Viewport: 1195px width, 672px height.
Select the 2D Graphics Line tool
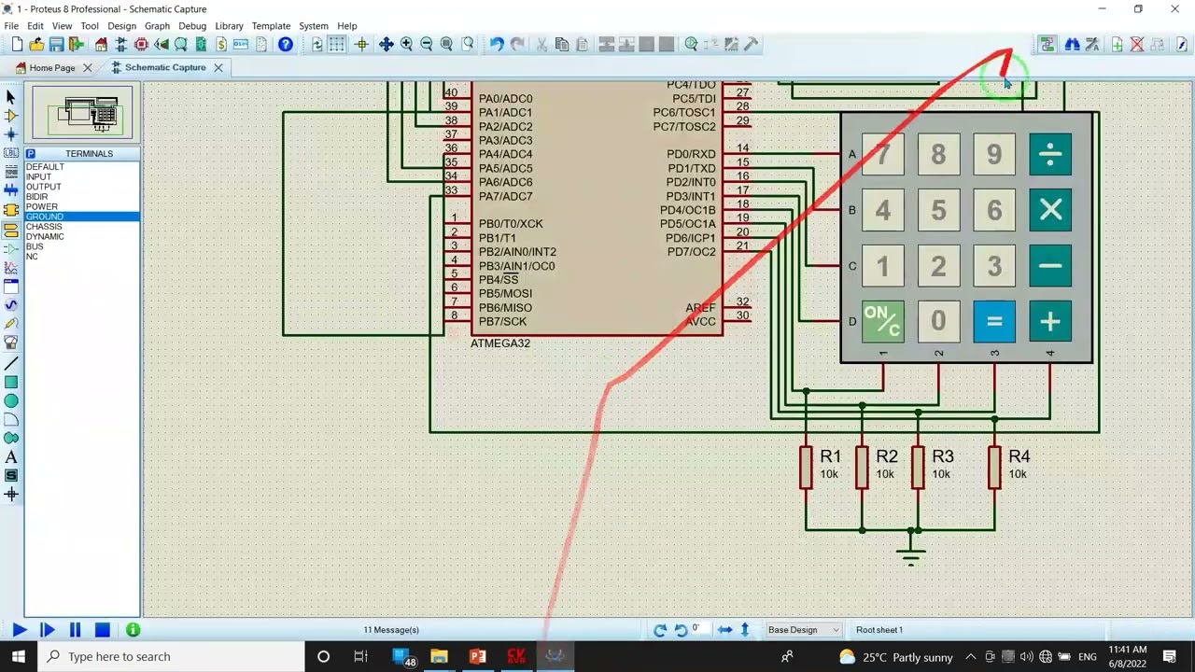click(11, 363)
